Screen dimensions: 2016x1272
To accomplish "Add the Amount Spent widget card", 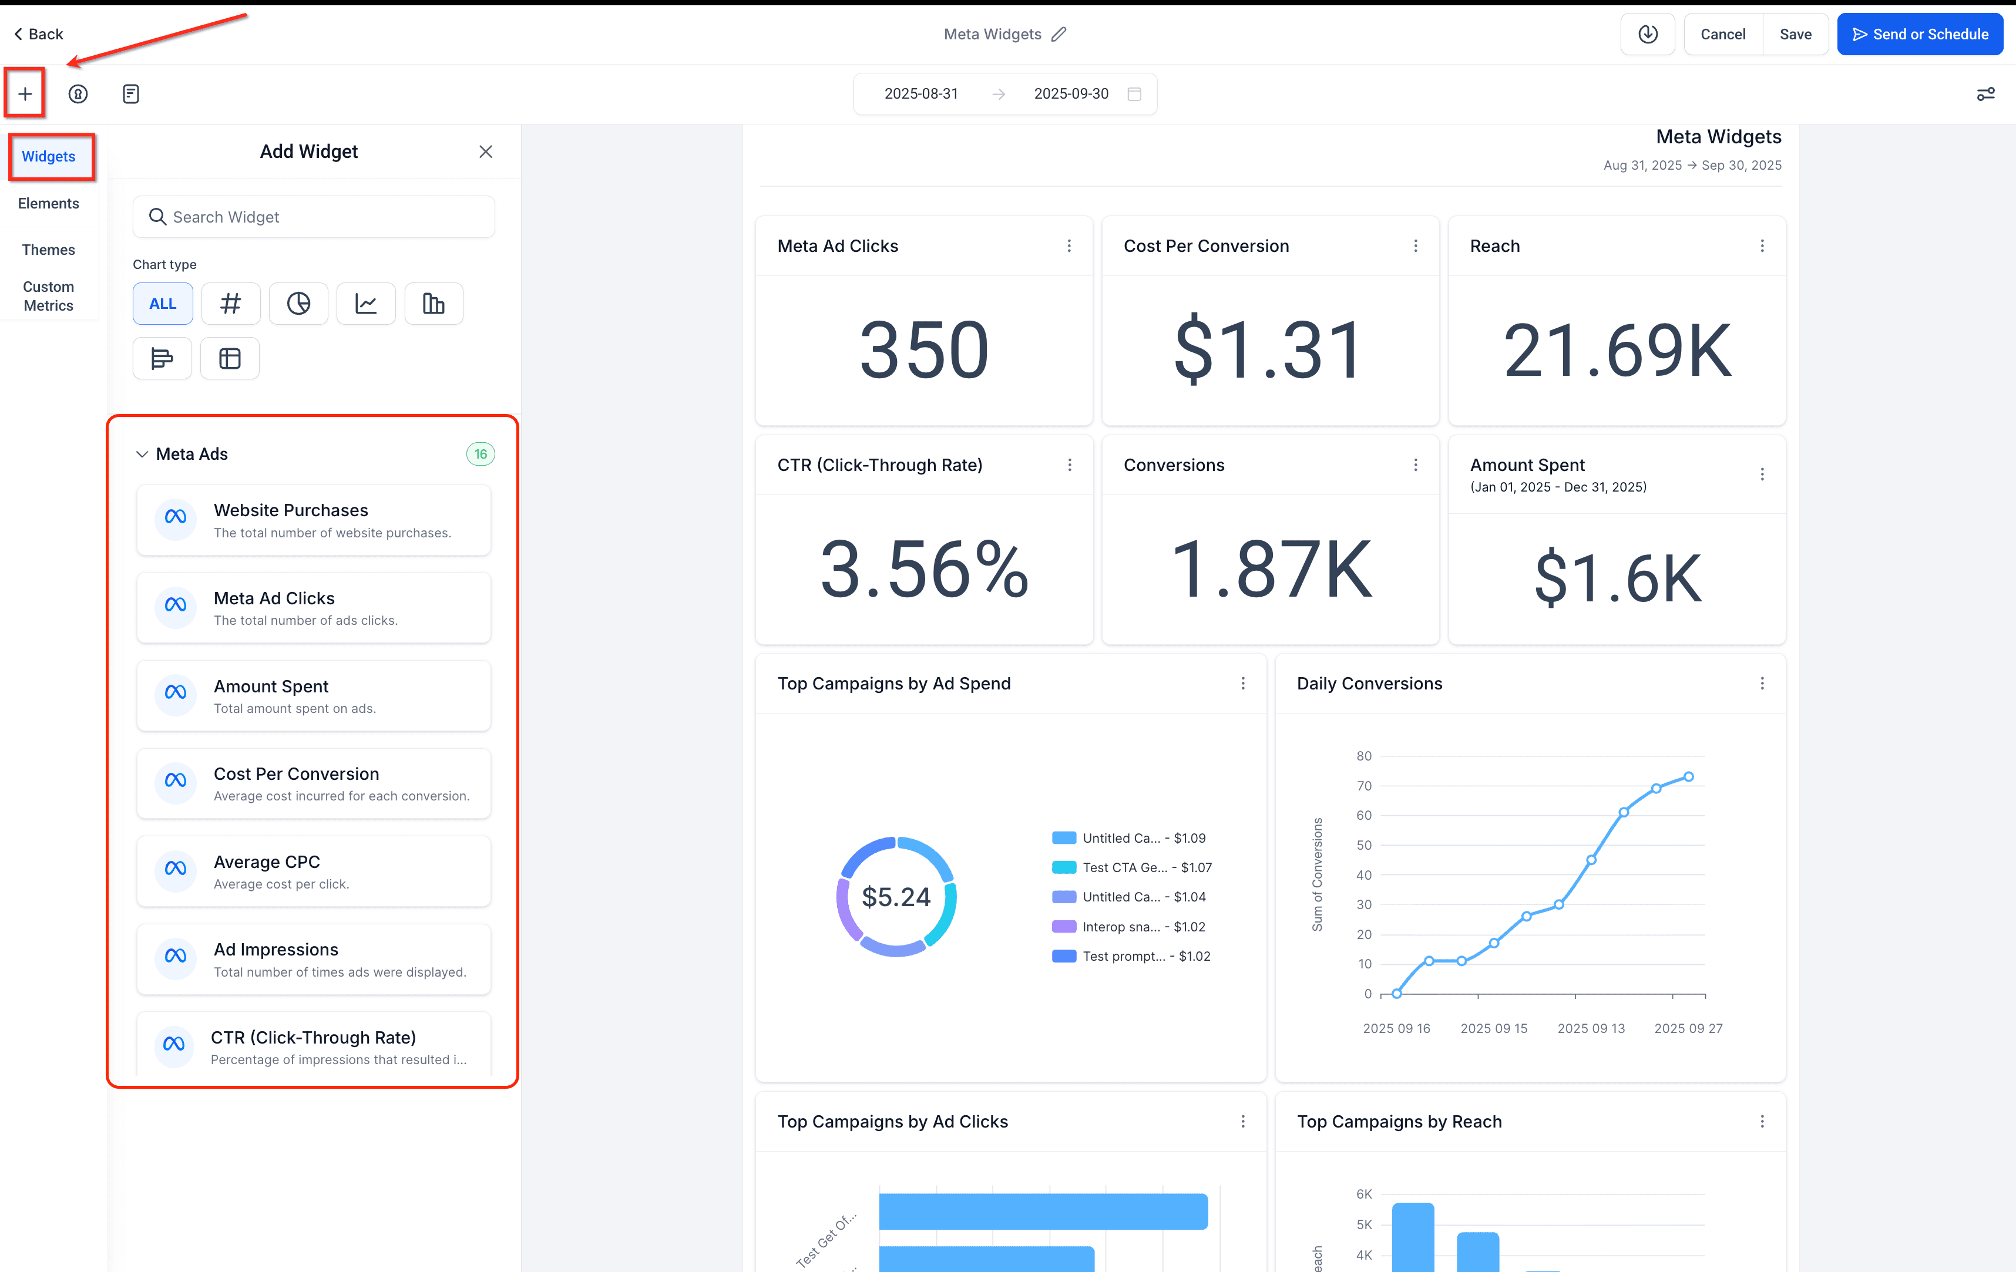I will [x=314, y=695].
